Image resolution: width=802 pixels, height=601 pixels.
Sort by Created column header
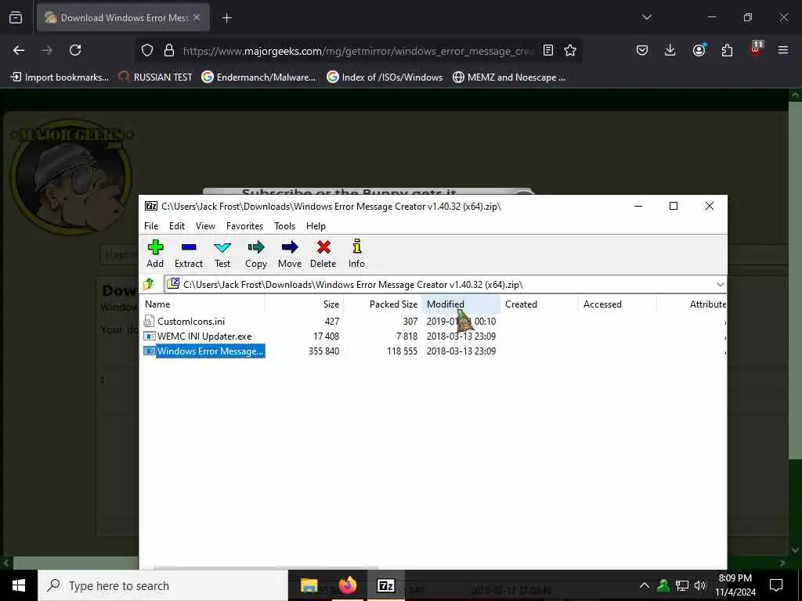click(539, 304)
